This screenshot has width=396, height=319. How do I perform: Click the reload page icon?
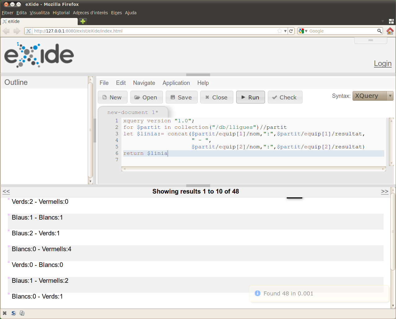pos(291,31)
